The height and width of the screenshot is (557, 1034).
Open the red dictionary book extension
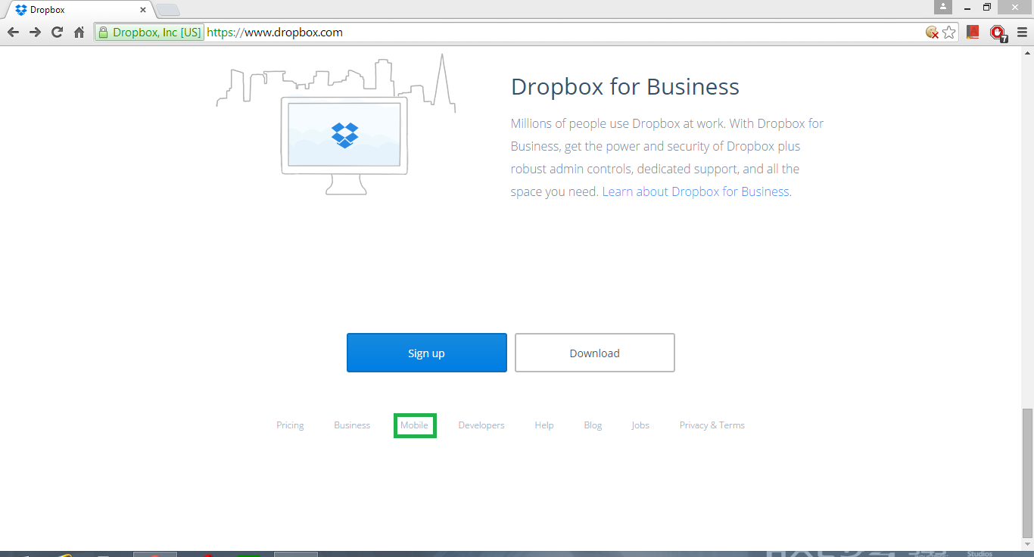pyautogui.click(x=973, y=33)
